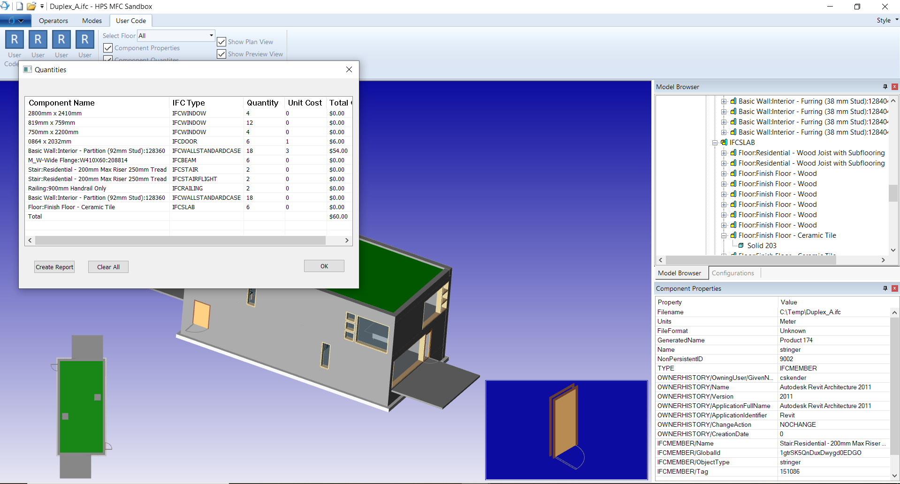Open the Configurations tab

[x=733, y=273]
